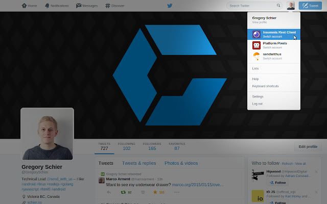Click the Edit profile button

308,146
